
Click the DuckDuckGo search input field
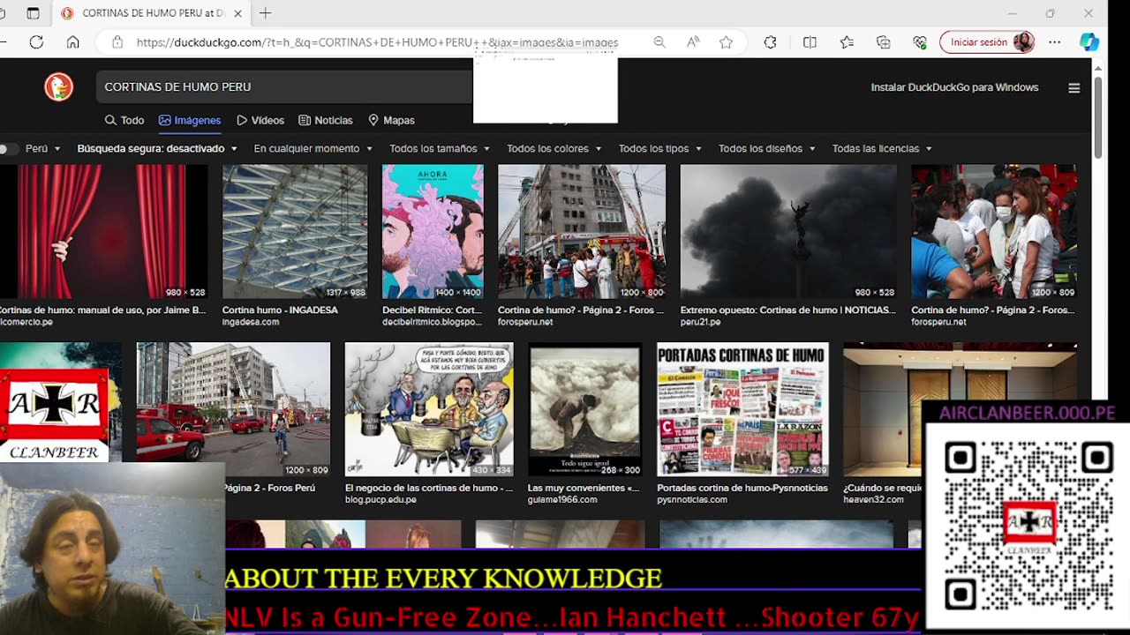pos(282,86)
